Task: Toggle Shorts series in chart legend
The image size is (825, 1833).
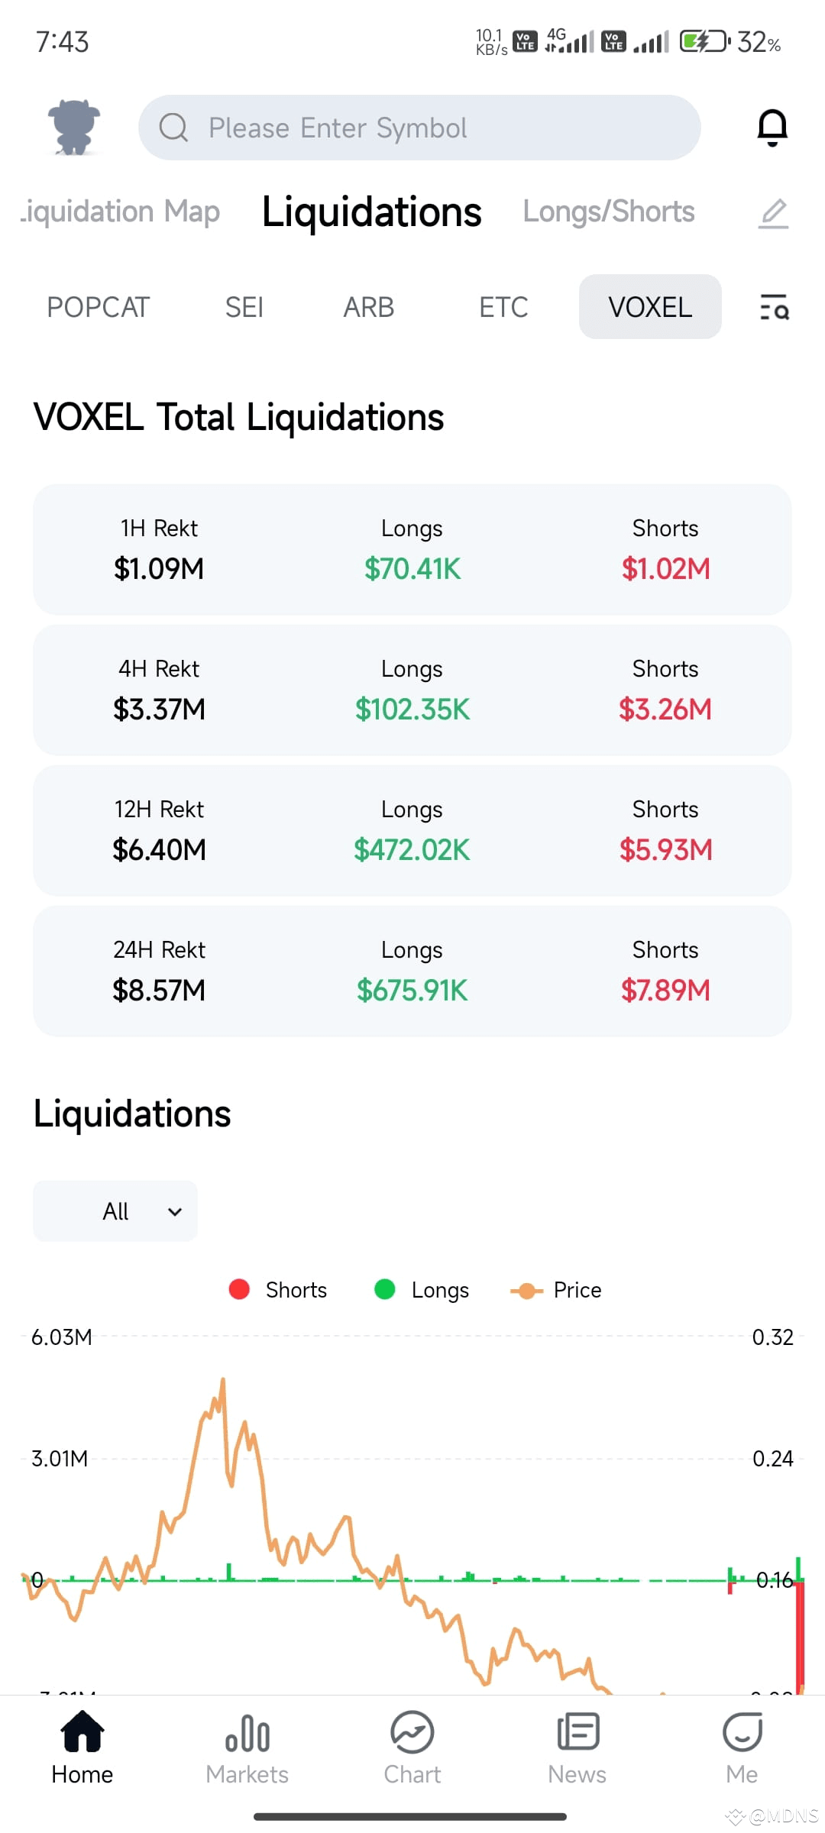Action: click(x=278, y=1290)
